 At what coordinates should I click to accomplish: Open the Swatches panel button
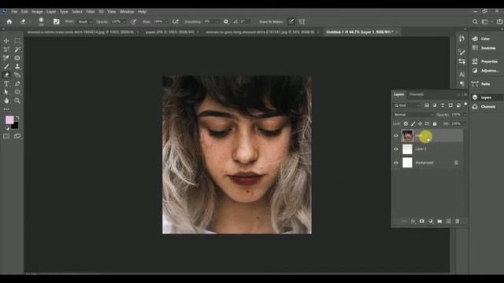click(x=485, y=48)
